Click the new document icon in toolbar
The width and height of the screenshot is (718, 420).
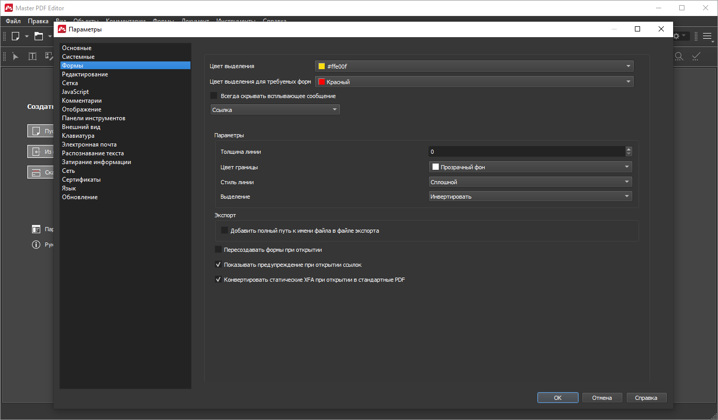pos(15,36)
